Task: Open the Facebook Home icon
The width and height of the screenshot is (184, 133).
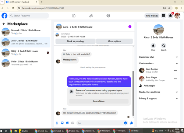Action: [74, 16]
